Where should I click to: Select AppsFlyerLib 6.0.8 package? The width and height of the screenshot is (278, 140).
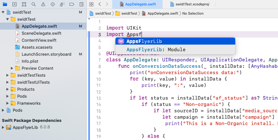43,127
